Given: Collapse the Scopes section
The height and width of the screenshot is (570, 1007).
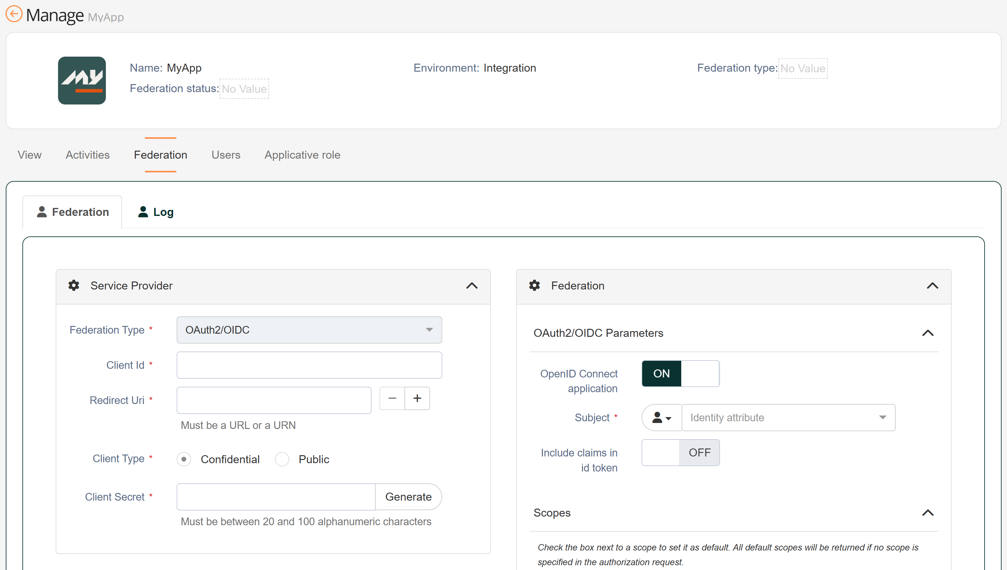Looking at the screenshot, I should [928, 513].
